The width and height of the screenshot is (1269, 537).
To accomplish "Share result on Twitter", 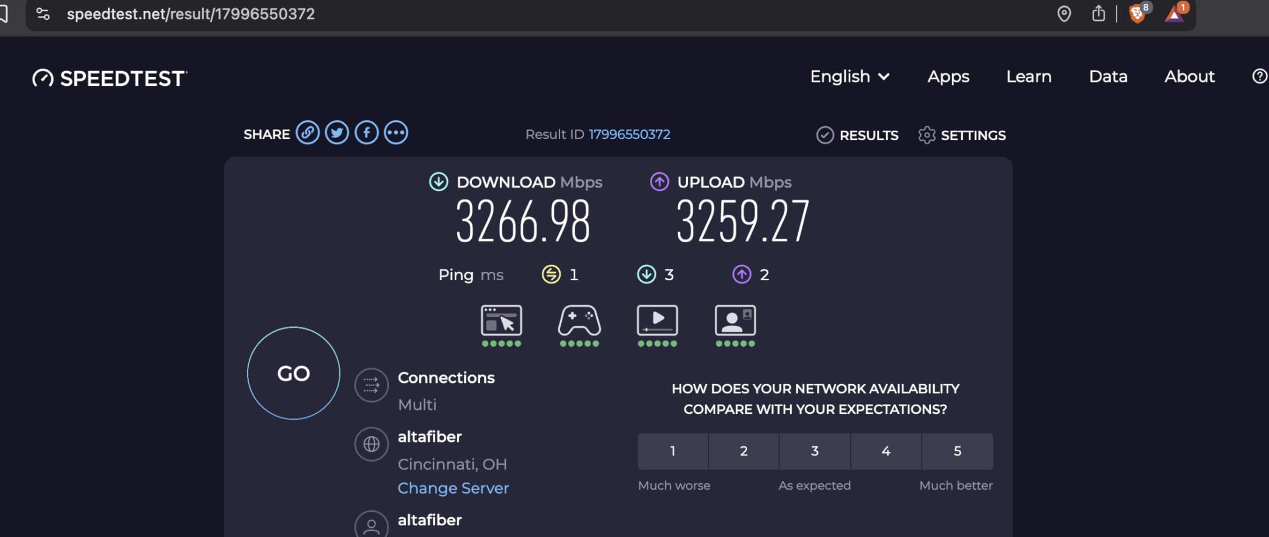I will click(337, 132).
